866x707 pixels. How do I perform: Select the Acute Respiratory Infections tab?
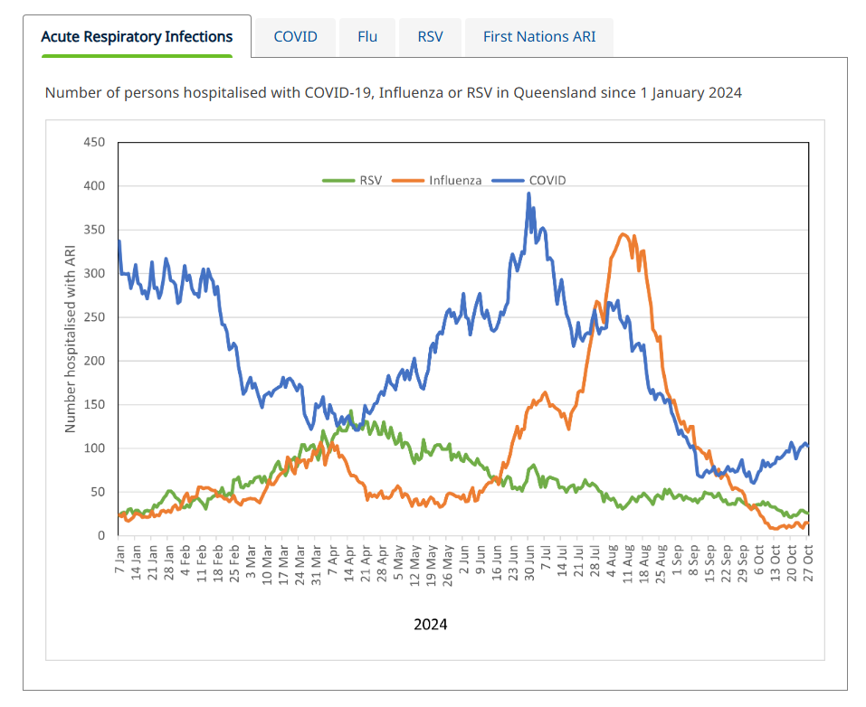click(x=137, y=37)
